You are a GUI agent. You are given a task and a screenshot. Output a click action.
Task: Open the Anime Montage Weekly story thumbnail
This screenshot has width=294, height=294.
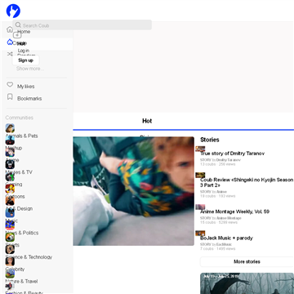(200, 207)
